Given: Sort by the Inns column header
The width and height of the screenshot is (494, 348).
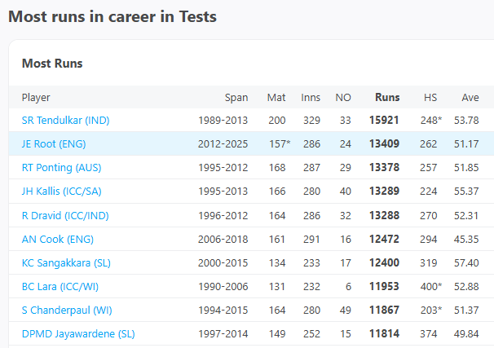Looking at the screenshot, I should point(311,98).
